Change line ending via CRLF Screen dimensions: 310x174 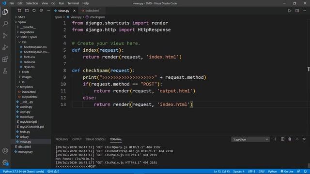tap(262, 172)
